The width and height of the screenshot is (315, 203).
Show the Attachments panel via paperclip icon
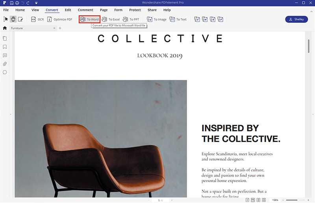click(5, 64)
